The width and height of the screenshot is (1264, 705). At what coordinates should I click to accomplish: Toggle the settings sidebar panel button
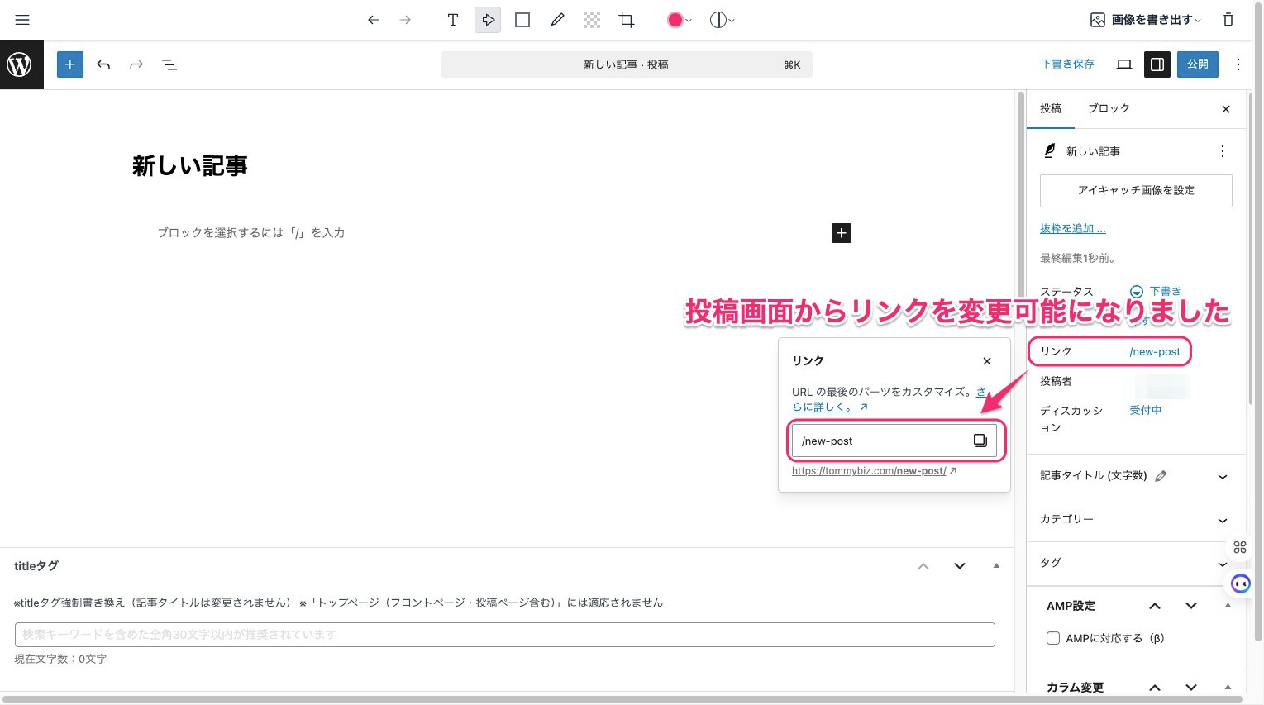[1157, 64]
